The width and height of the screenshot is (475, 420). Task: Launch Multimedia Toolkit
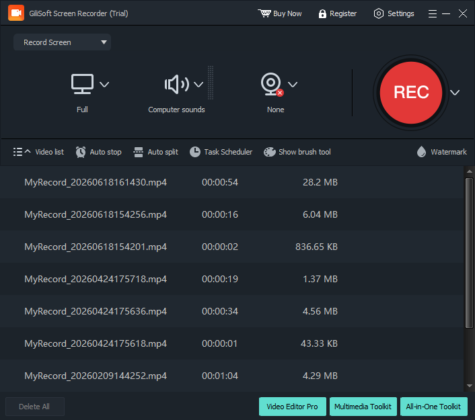pyautogui.click(x=363, y=407)
